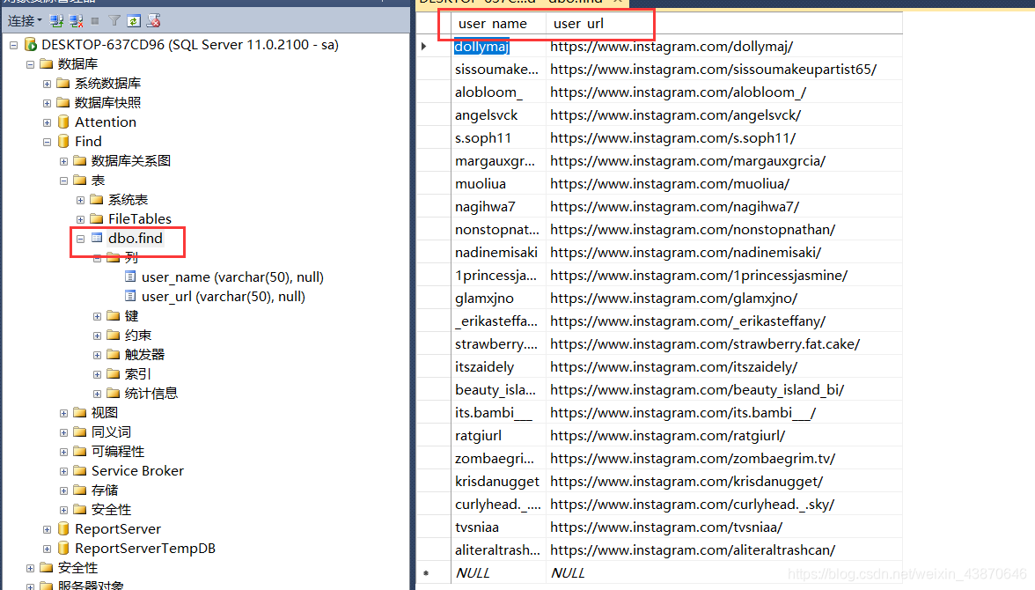The image size is (1035, 590).
Task: Click the nadinemisaki URL cell
Action: tap(724, 253)
